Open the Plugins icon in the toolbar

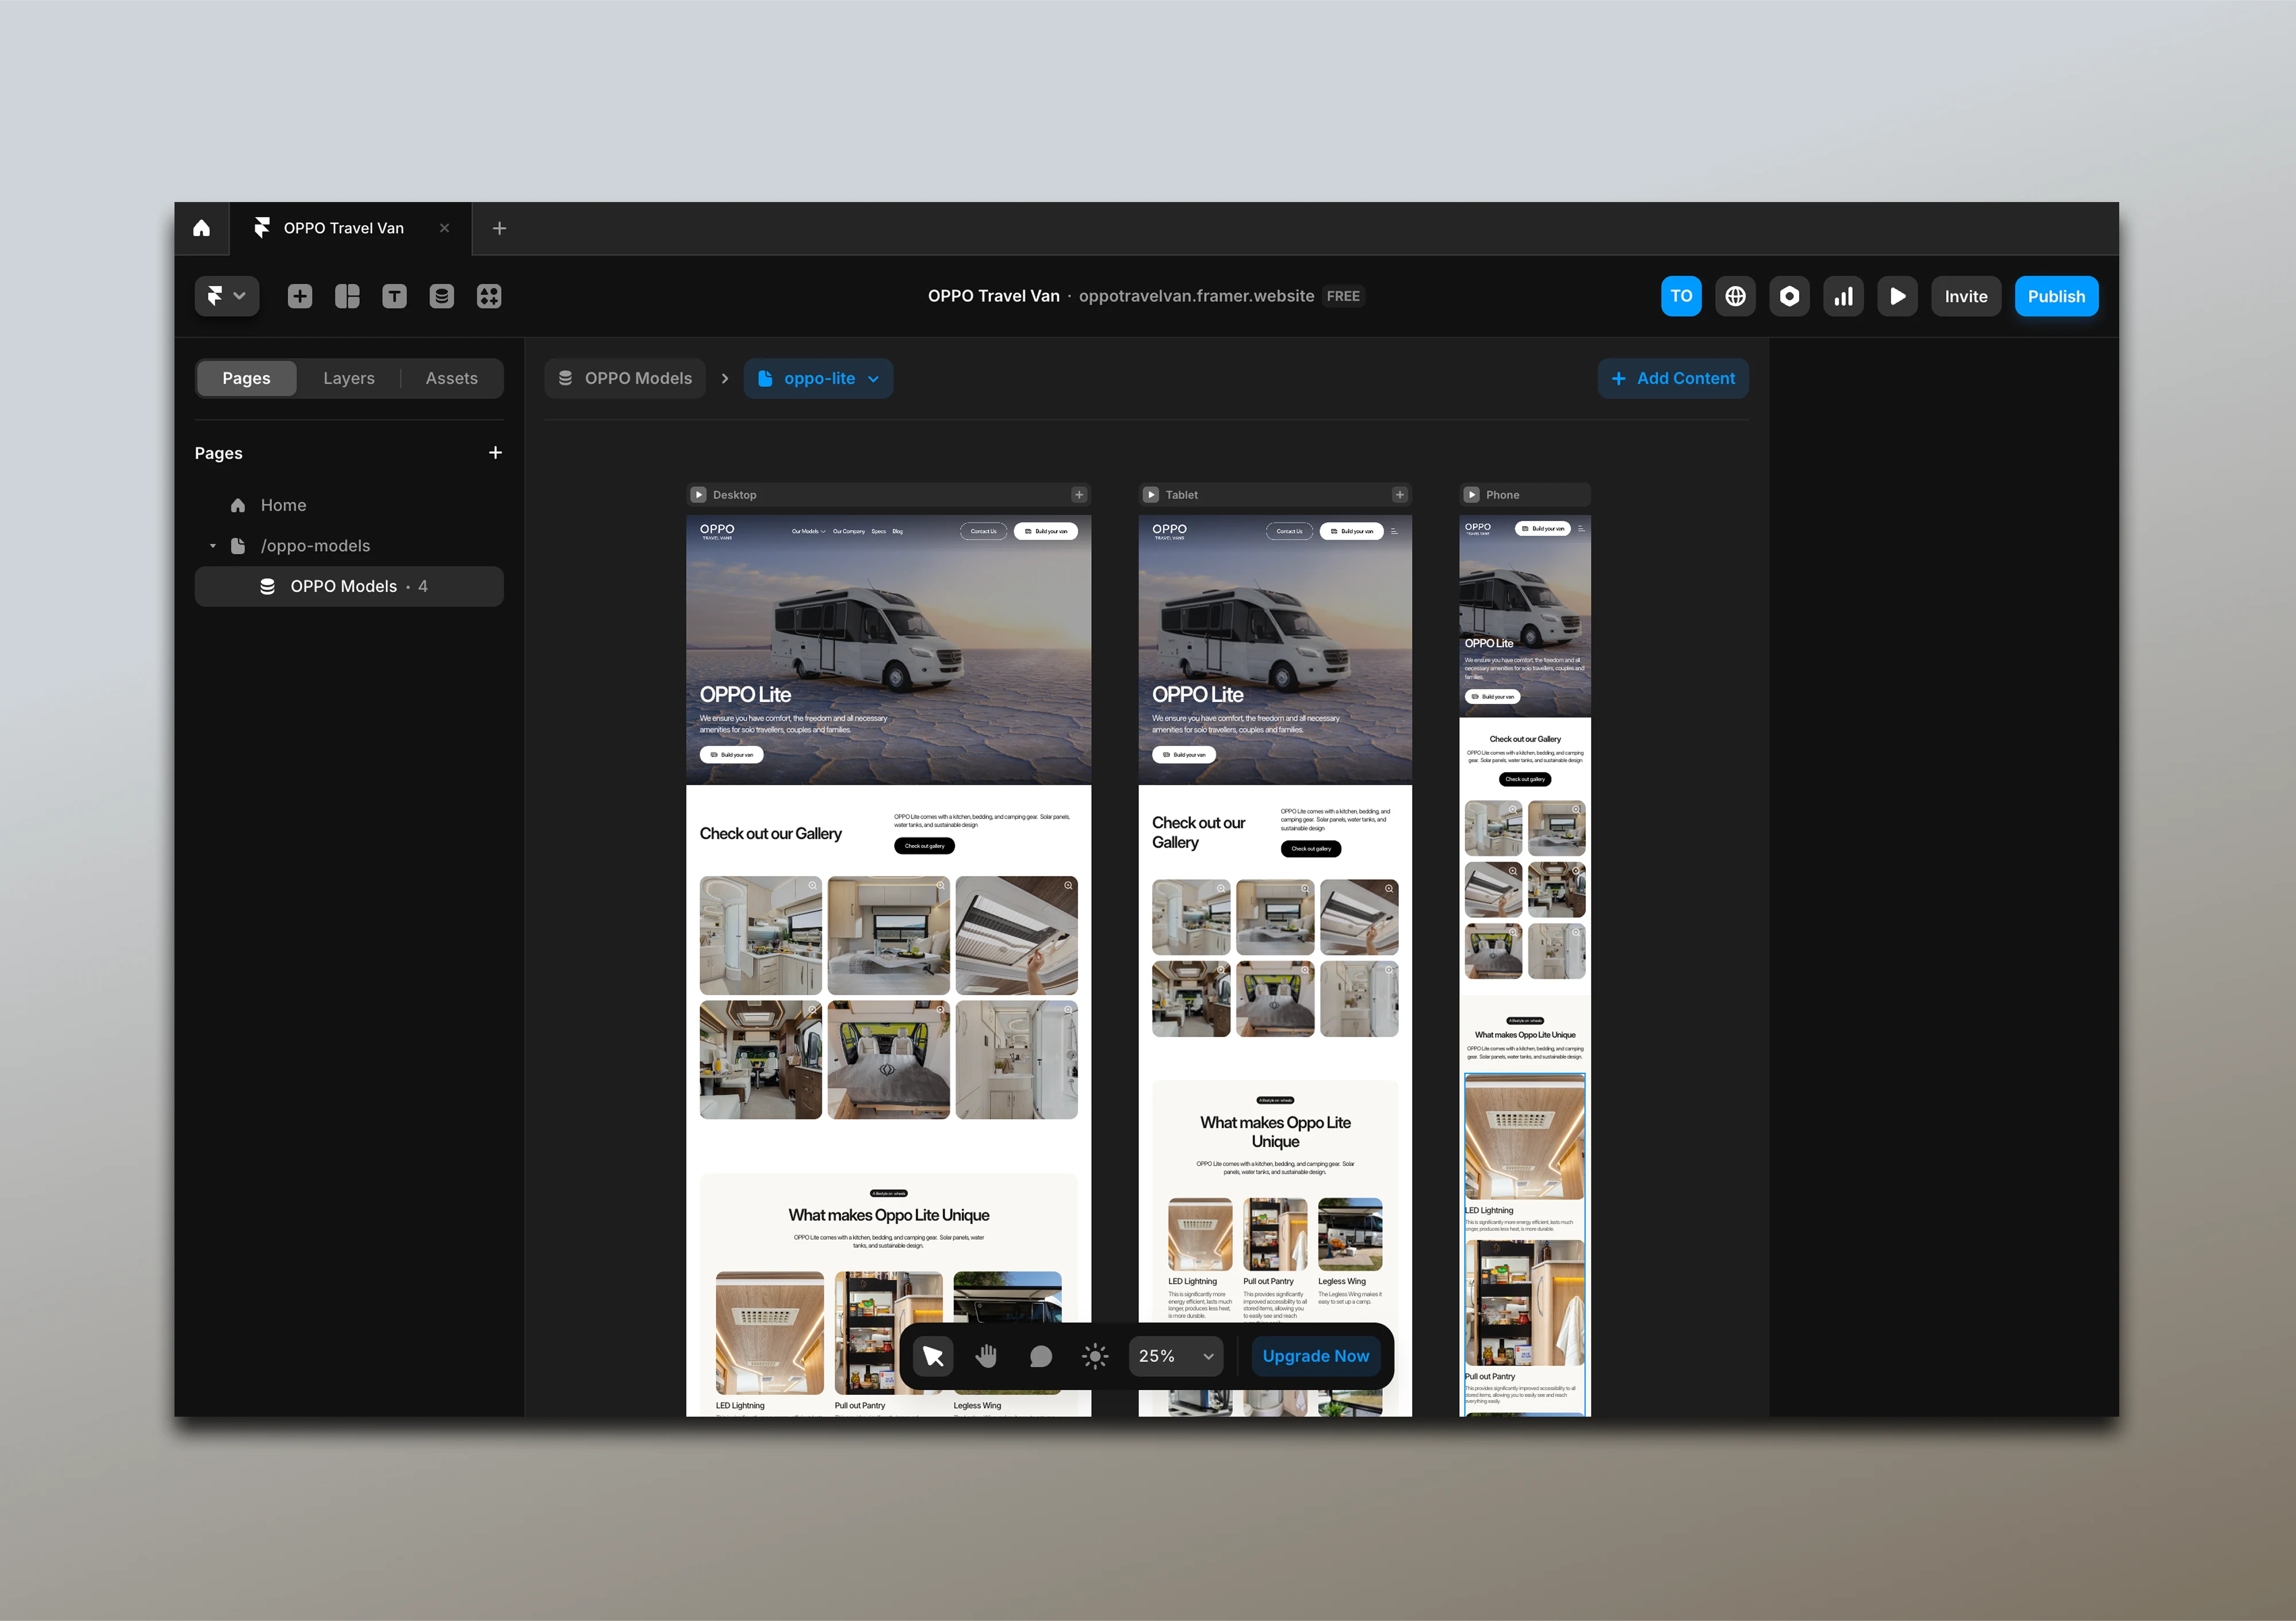click(x=489, y=296)
